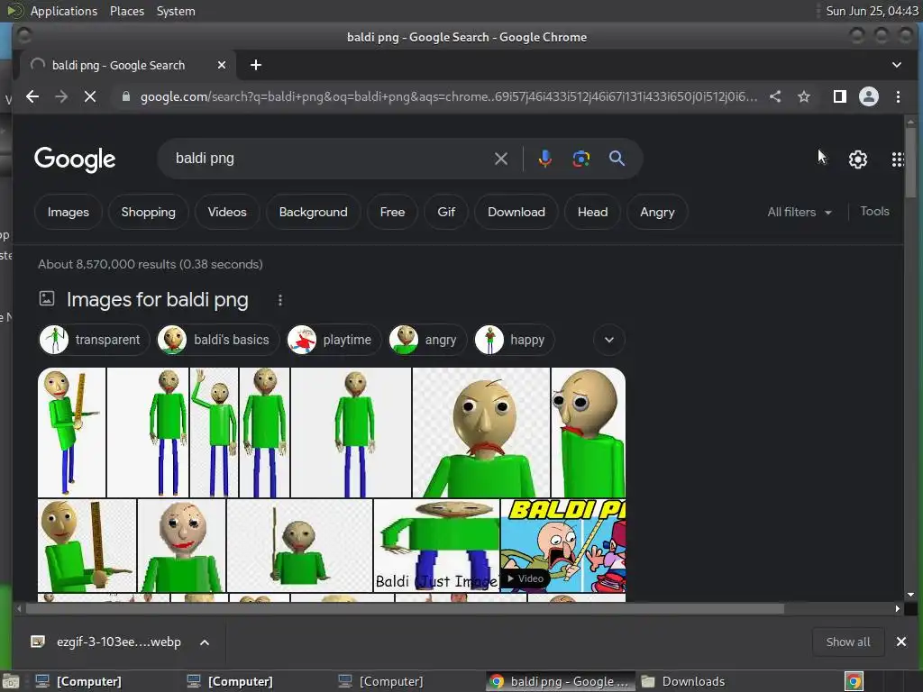
Task: Open Google Lens image search
Action: pos(581,159)
